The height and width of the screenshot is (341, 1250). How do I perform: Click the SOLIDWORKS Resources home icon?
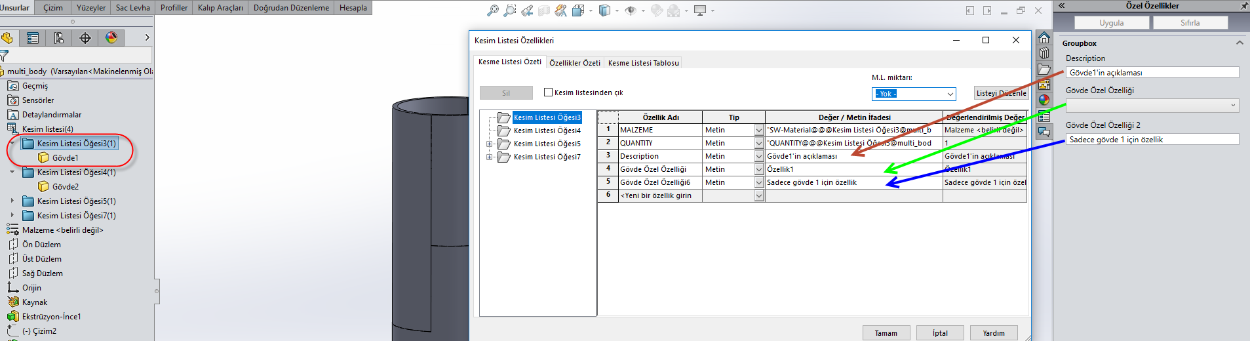[1044, 37]
